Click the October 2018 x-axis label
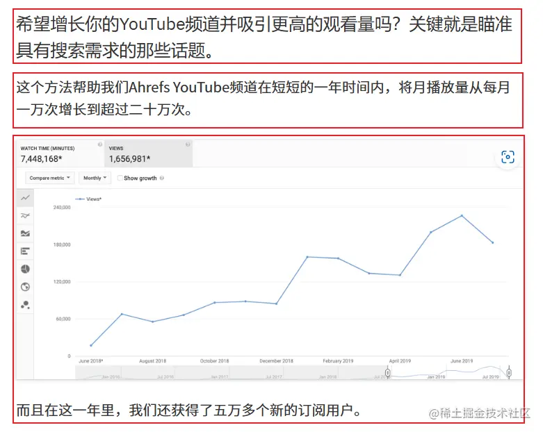543x432 pixels. tap(214, 361)
